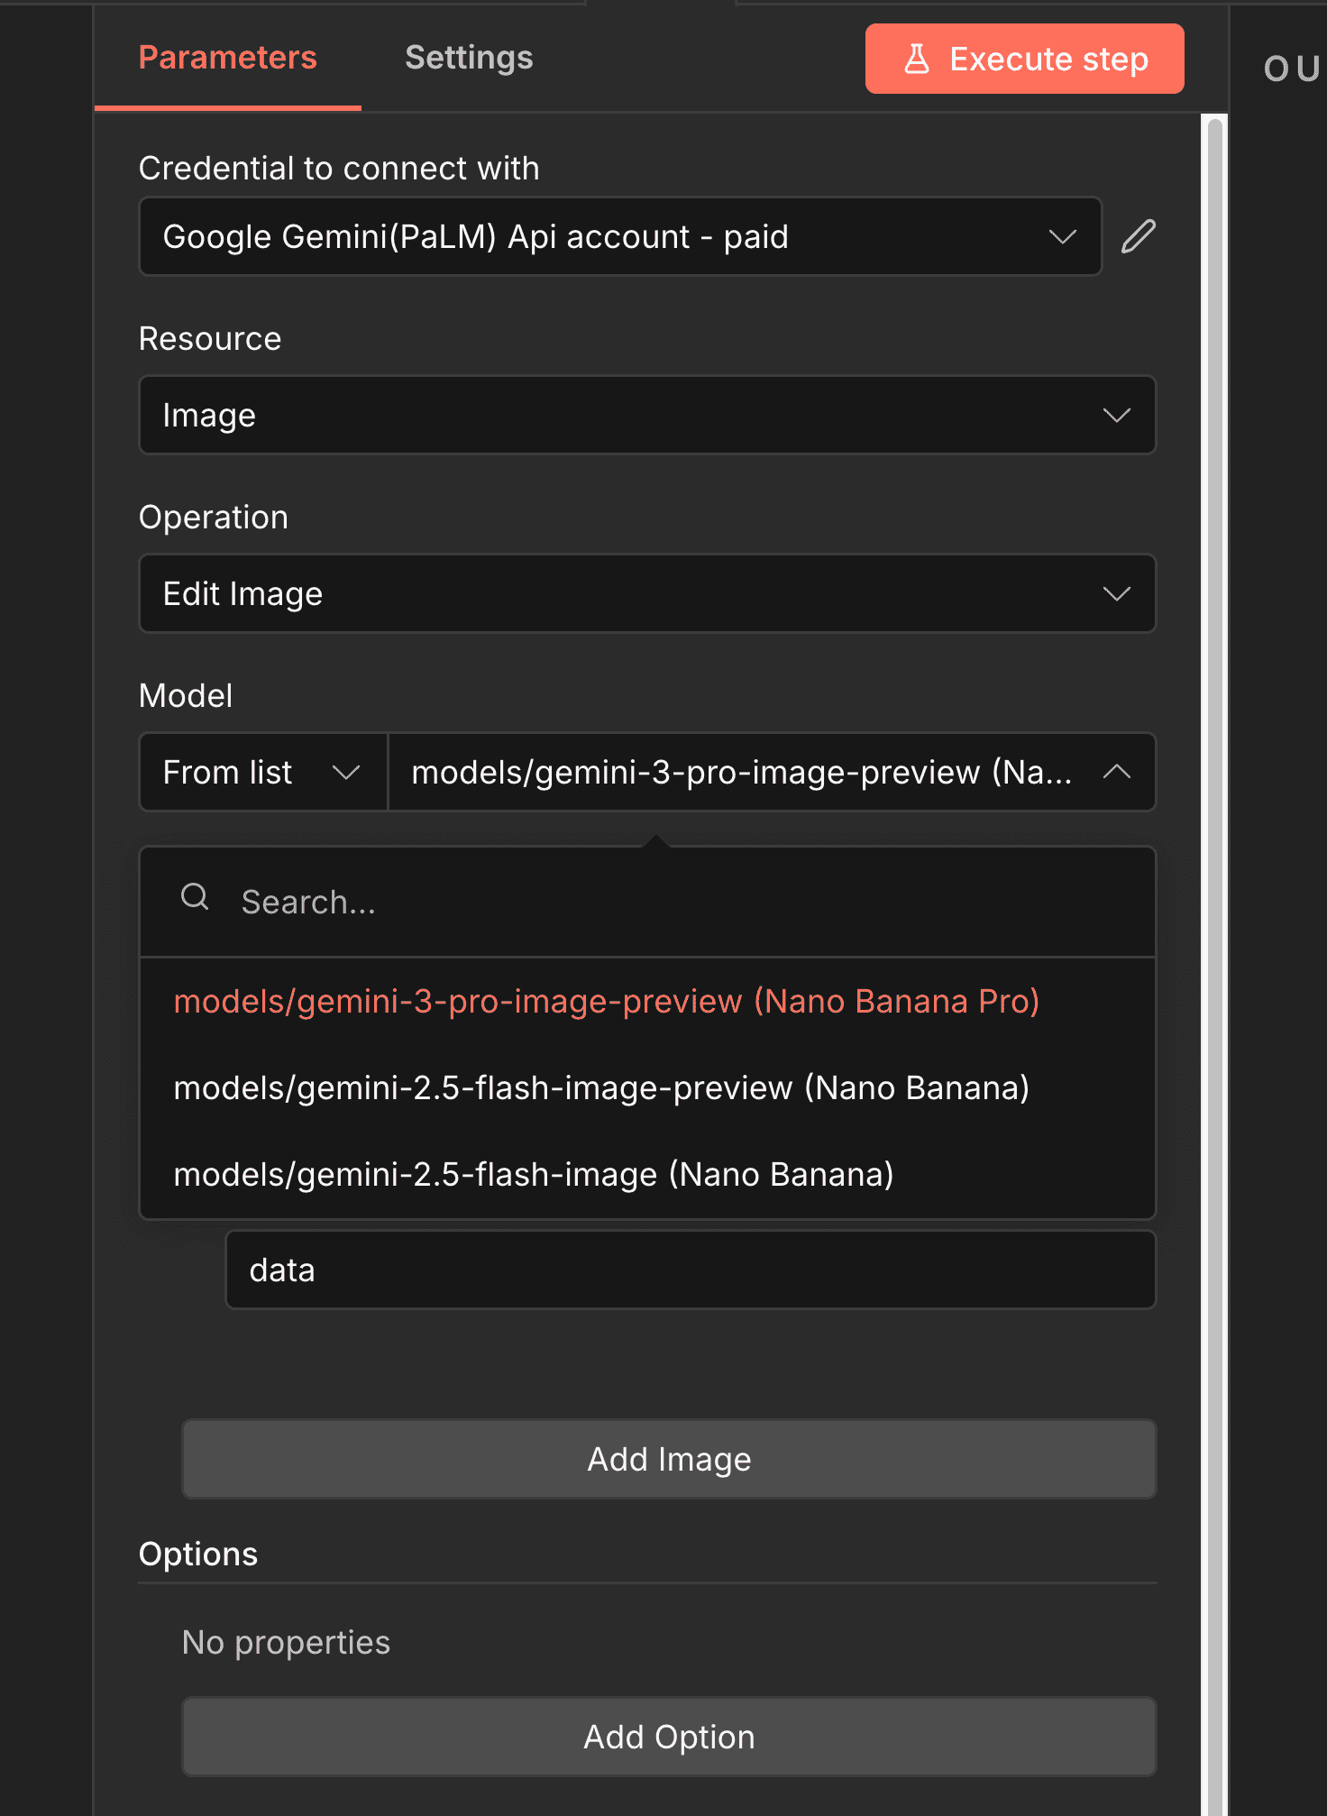
Task: Pick models/gemini-2.5-flash-image (Nano Banana) option
Action: pos(647,1175)
